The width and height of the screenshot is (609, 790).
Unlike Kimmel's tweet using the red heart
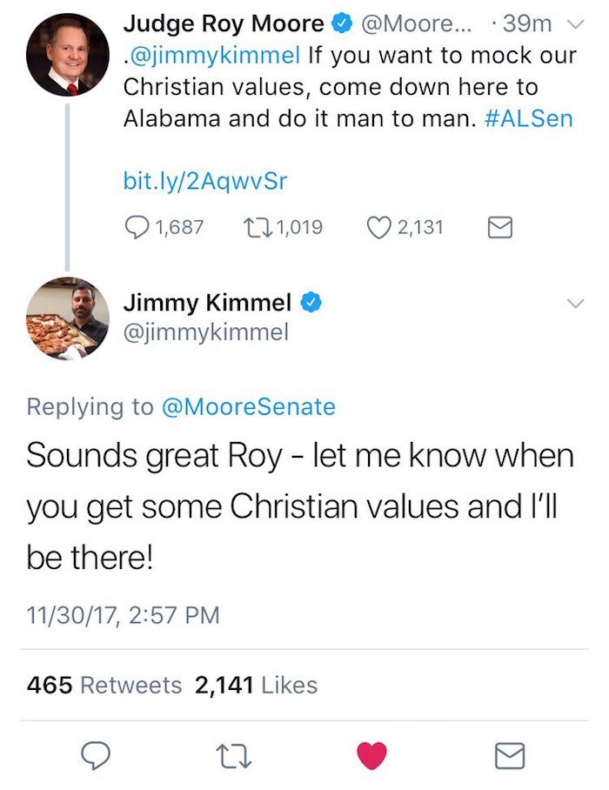(371, 757)
